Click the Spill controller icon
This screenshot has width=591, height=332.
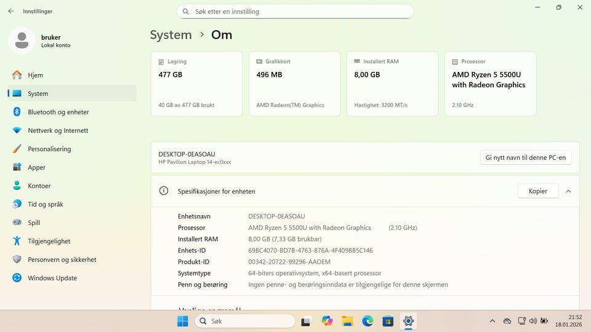pos(17,222)
